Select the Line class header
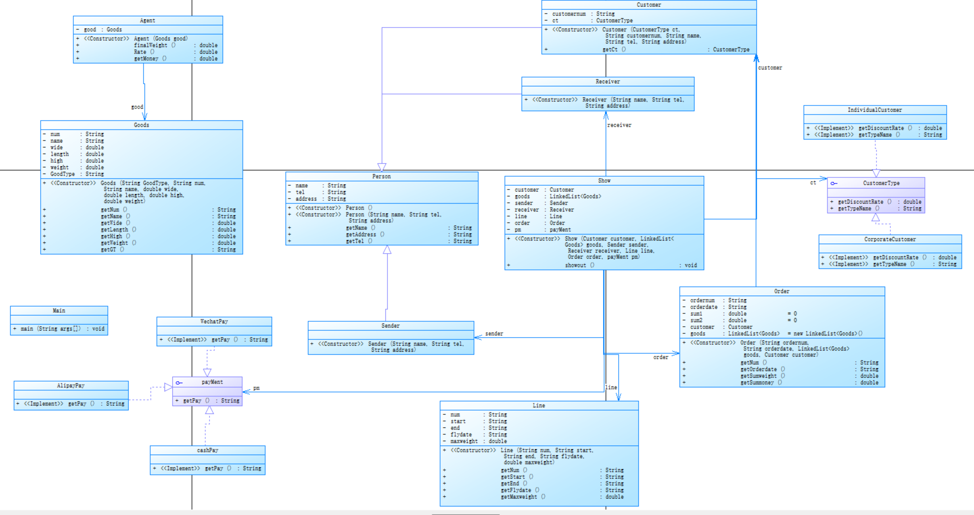974x515 pixels. (539, 405)
